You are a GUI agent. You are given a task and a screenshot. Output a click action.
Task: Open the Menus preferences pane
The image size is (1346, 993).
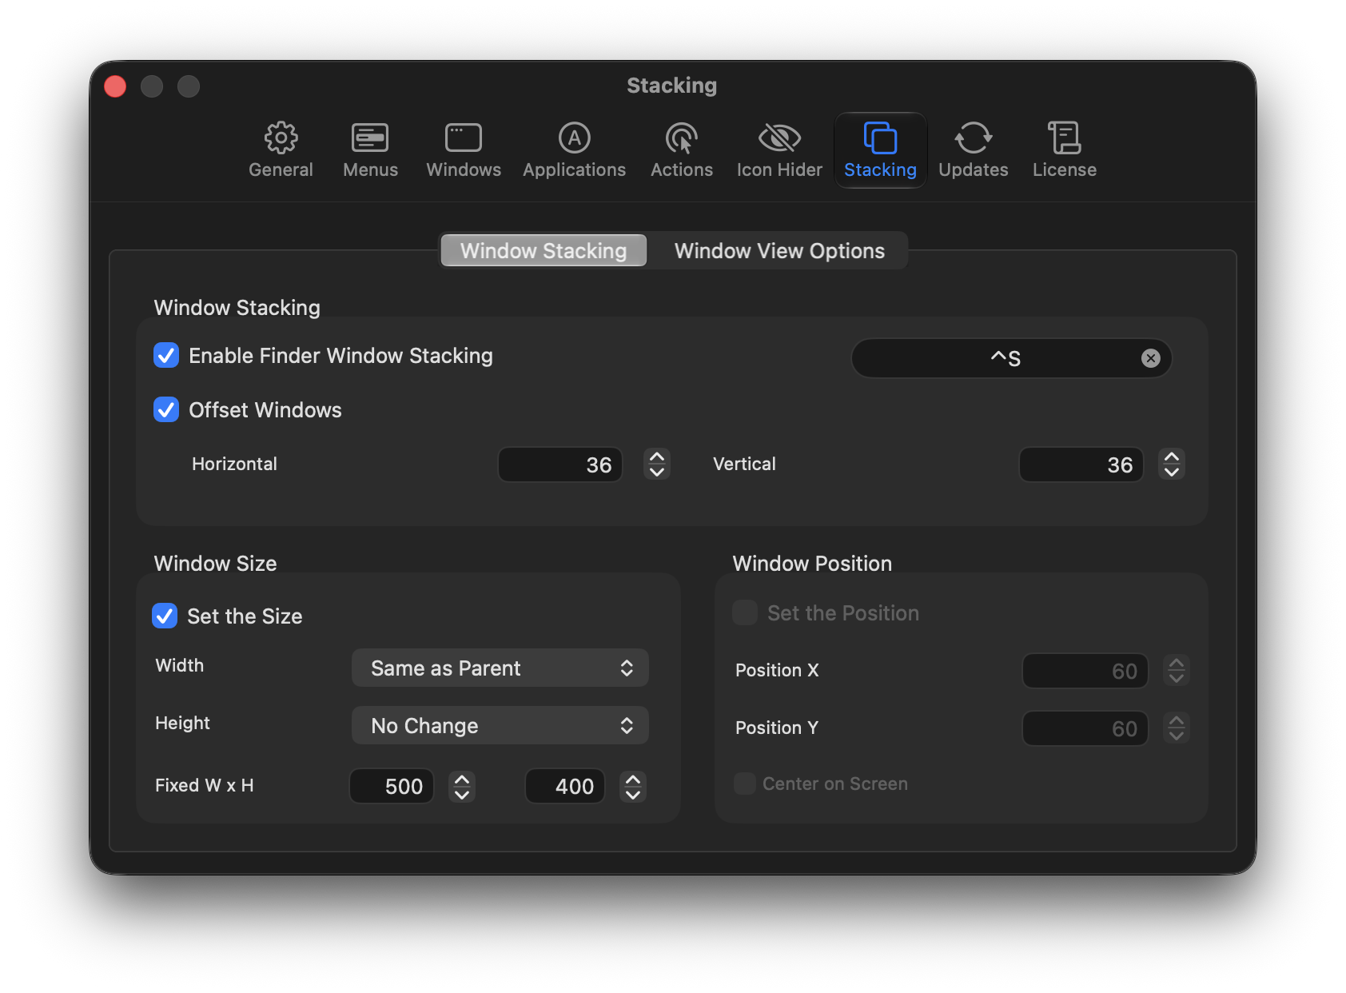point(370,150)
